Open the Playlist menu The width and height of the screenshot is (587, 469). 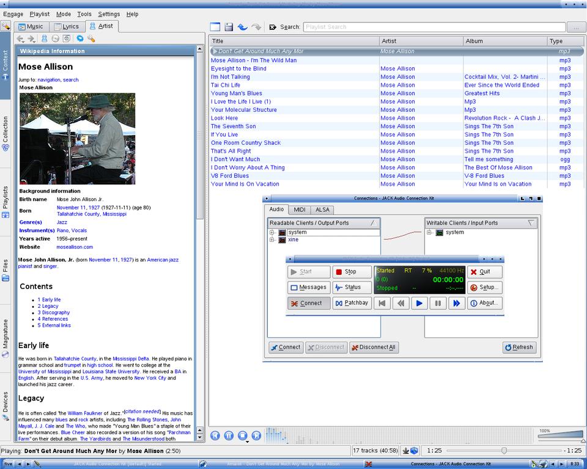[x=40, y=14]
